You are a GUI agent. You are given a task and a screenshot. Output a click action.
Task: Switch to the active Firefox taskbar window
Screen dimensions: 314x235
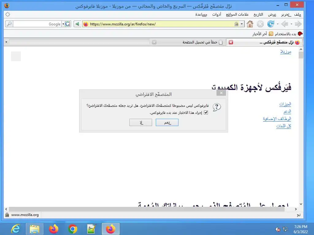(110, 229)
